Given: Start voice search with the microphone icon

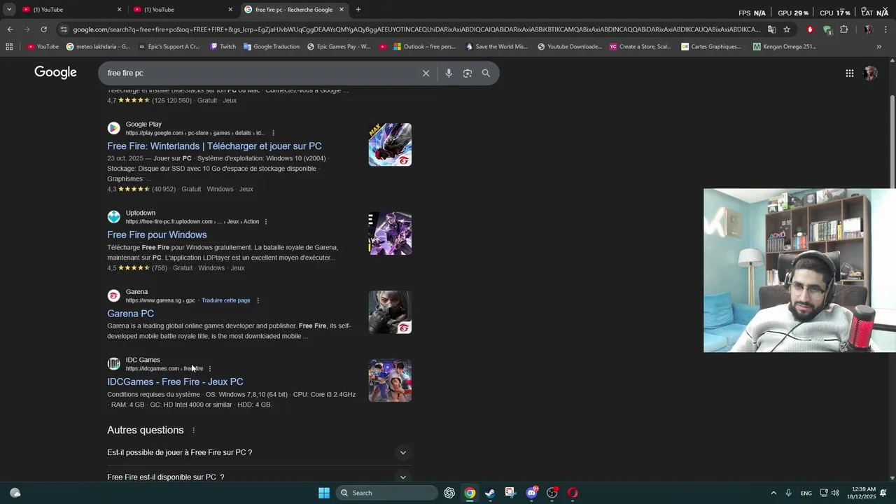Looking at the screenshot, I should tap(449, 73).
